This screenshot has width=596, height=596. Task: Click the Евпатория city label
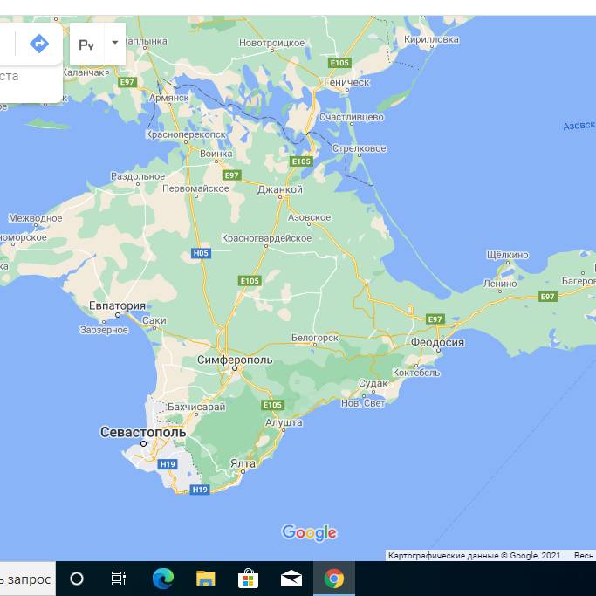coord(117,305)
